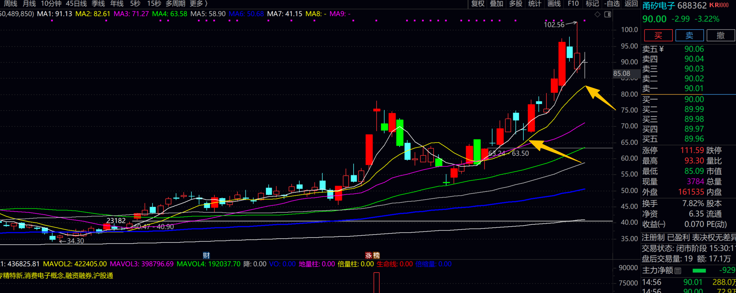
Task: Click the MAVOL3: 398796.69 label
Action: (x=142, y=264)
